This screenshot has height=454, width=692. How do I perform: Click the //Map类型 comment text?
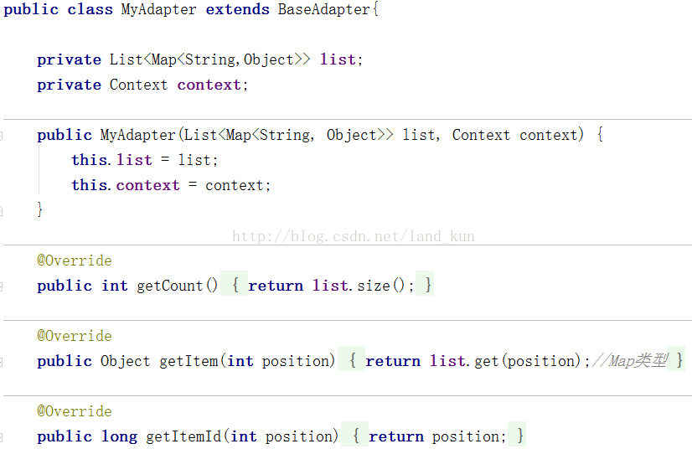tap(630, 361)
